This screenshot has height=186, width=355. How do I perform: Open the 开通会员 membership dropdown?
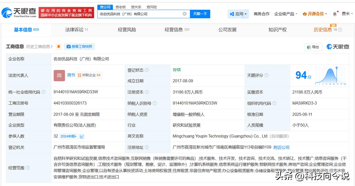pyautogui.click(x=315, y=14)
